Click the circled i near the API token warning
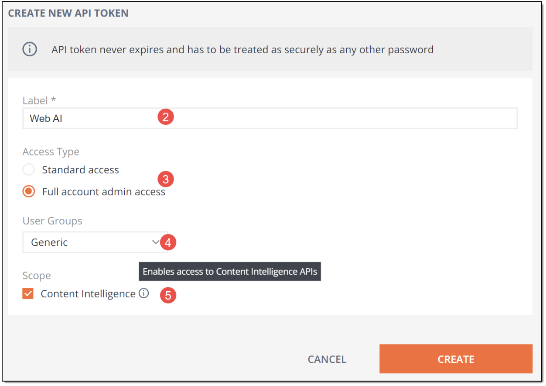Viewport: 546px width, 386px height. coord(30,49)
